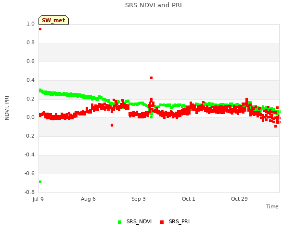Click the green SRS_NDVI legend swatch
The height and width of the screenshot is (231, 308).
click(119, 222)
